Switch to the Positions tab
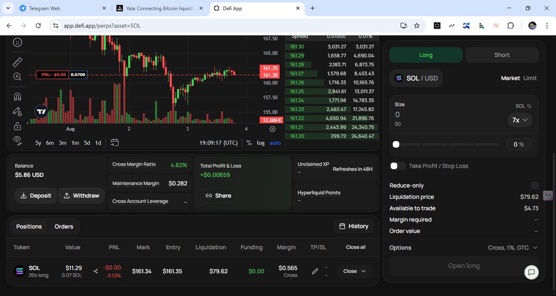556x296 pixels. (29, 227)
